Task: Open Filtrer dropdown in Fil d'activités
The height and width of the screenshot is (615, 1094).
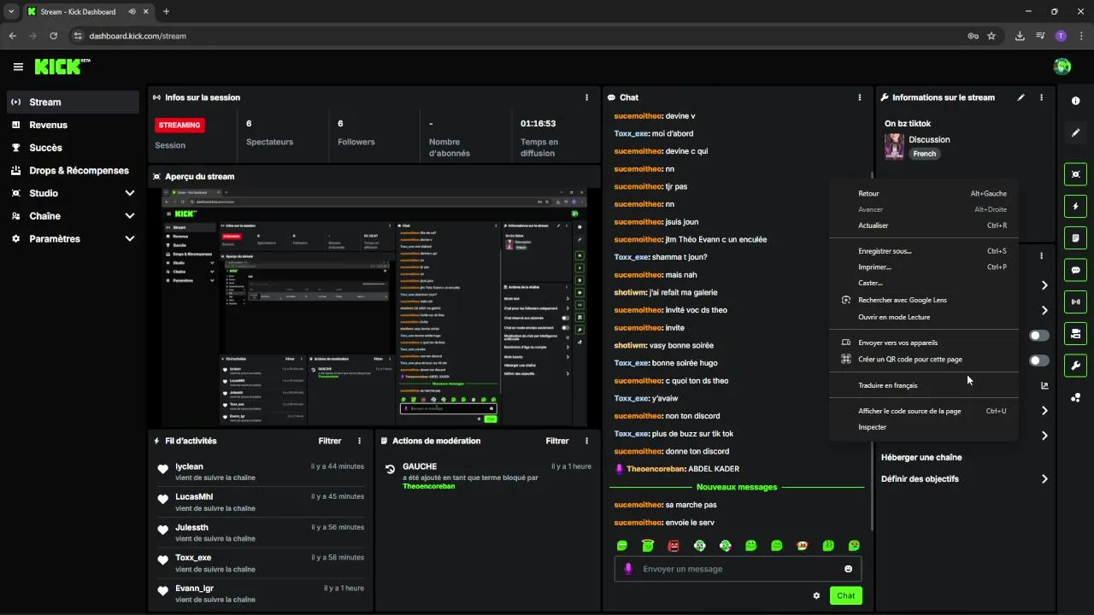Action: click(330, 441)
